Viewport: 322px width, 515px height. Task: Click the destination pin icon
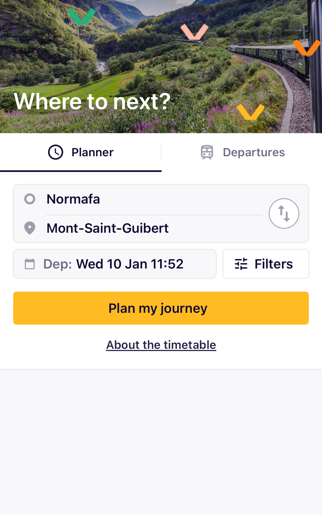pyautogui.click(x=30, y=228)
